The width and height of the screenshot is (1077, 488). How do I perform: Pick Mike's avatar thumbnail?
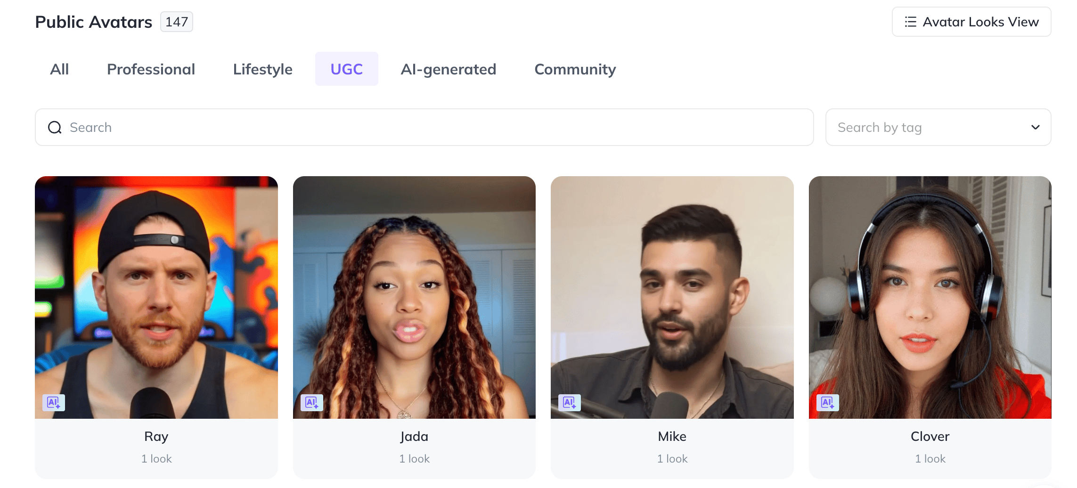[x=672, y=297]
